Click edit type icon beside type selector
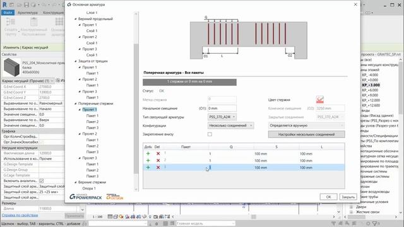 pyautogui.click(x=57, y=81)
